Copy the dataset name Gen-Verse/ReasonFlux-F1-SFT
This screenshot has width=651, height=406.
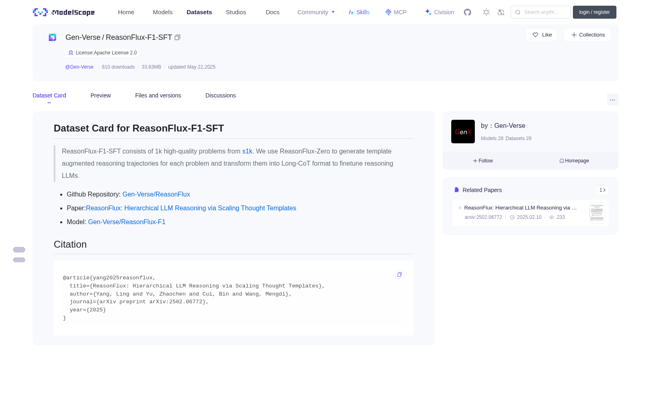pyautogui.click(x=177, y=37)
